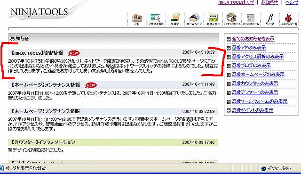
Task: Open the アンケートフォーム pie chart icon
Action: [x=232, y=19]
